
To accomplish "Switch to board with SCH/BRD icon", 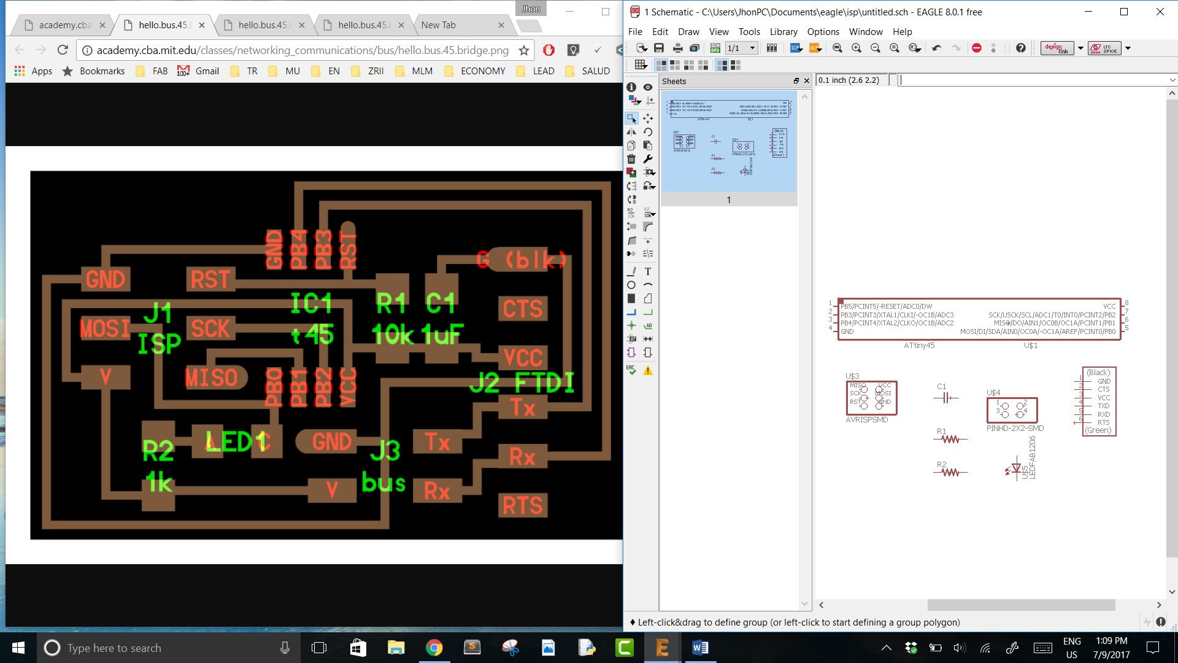I will 715,48.
